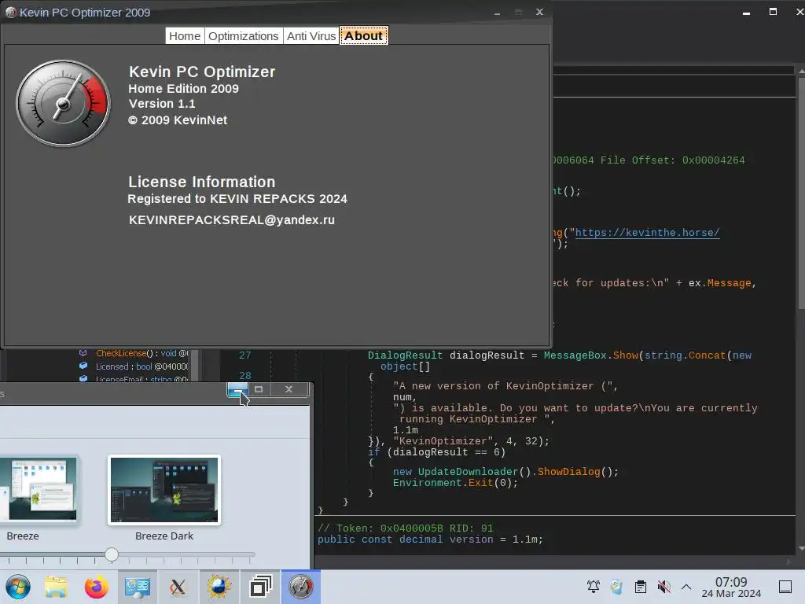This screenshot has height=604, width=805.
Task: Select the LicenseEmail : string tree item
Action: (142, 379)
